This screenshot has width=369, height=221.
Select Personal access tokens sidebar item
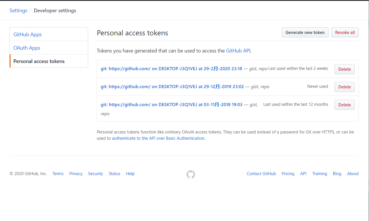click(x=49, y=61)
